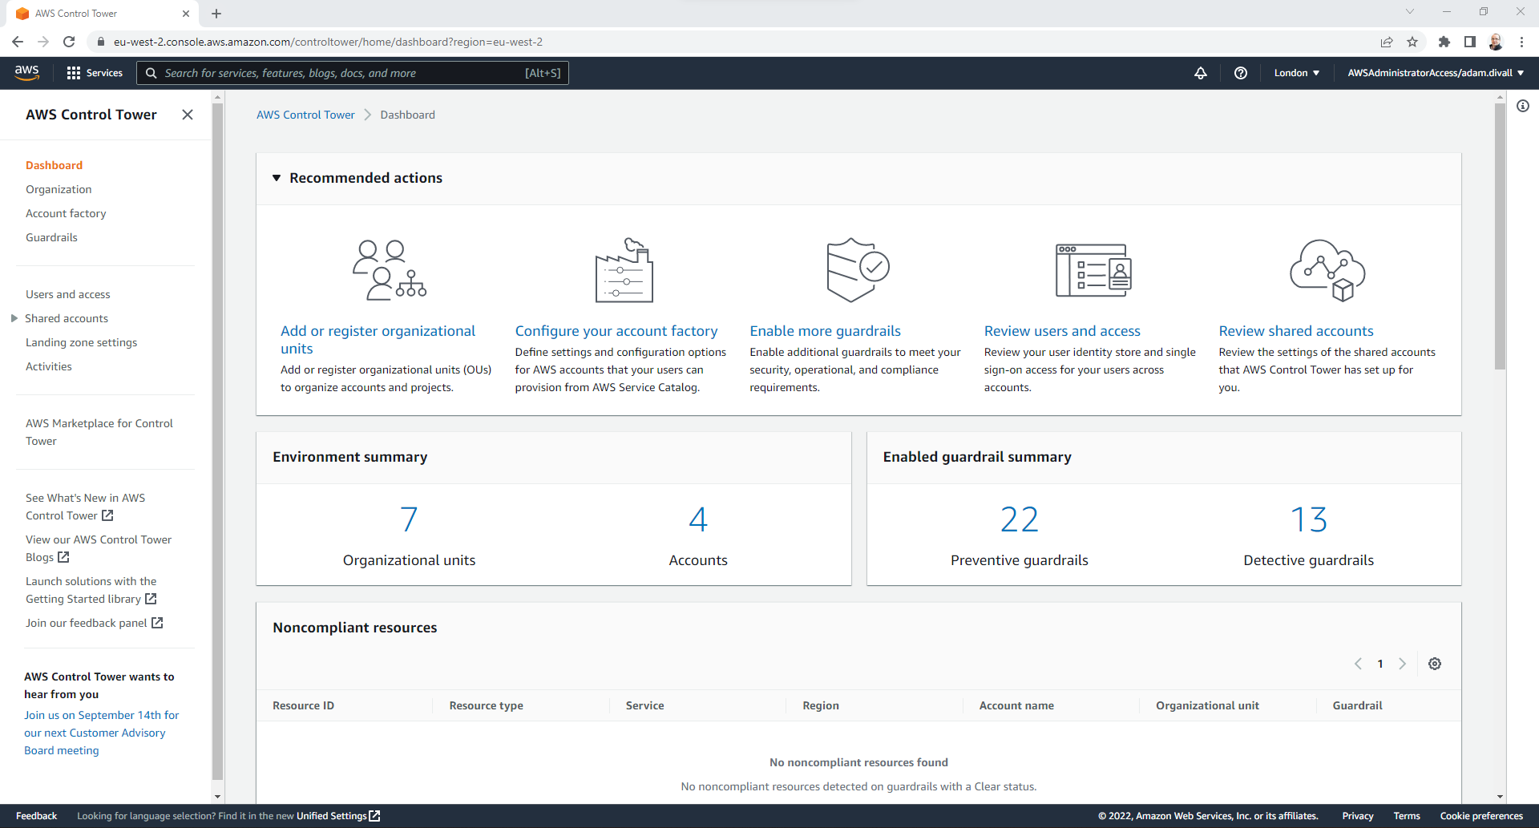Open the Services menu
1539x828 pixels.
pos(94,73)
